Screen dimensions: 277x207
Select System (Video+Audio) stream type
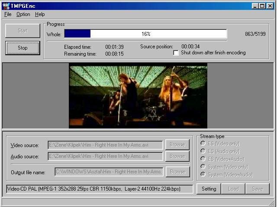(203, 175)
